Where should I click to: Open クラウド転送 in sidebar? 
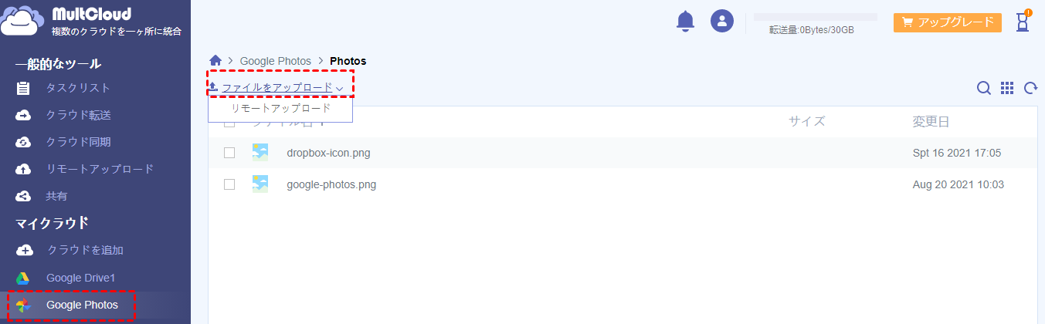(78, 115)
